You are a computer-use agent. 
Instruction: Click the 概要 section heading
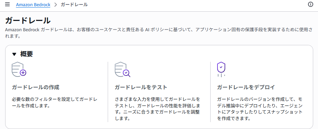pyautogui.click(x=26, y=54)
